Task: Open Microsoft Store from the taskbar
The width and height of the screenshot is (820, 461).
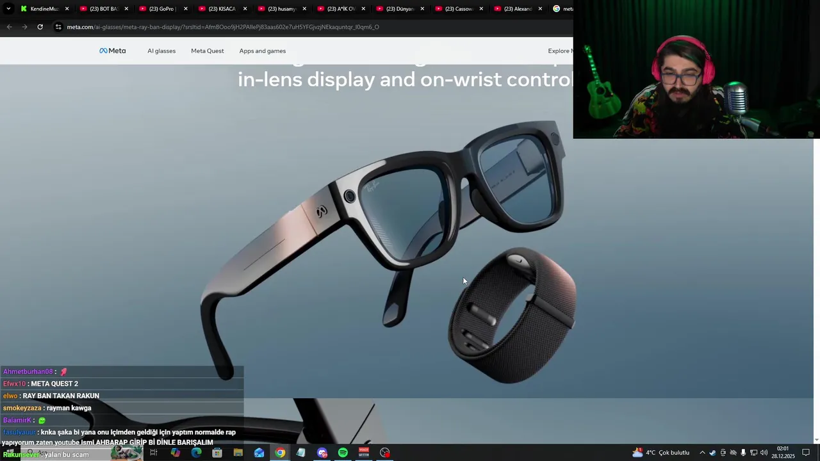Action: [x=217, y=453]
